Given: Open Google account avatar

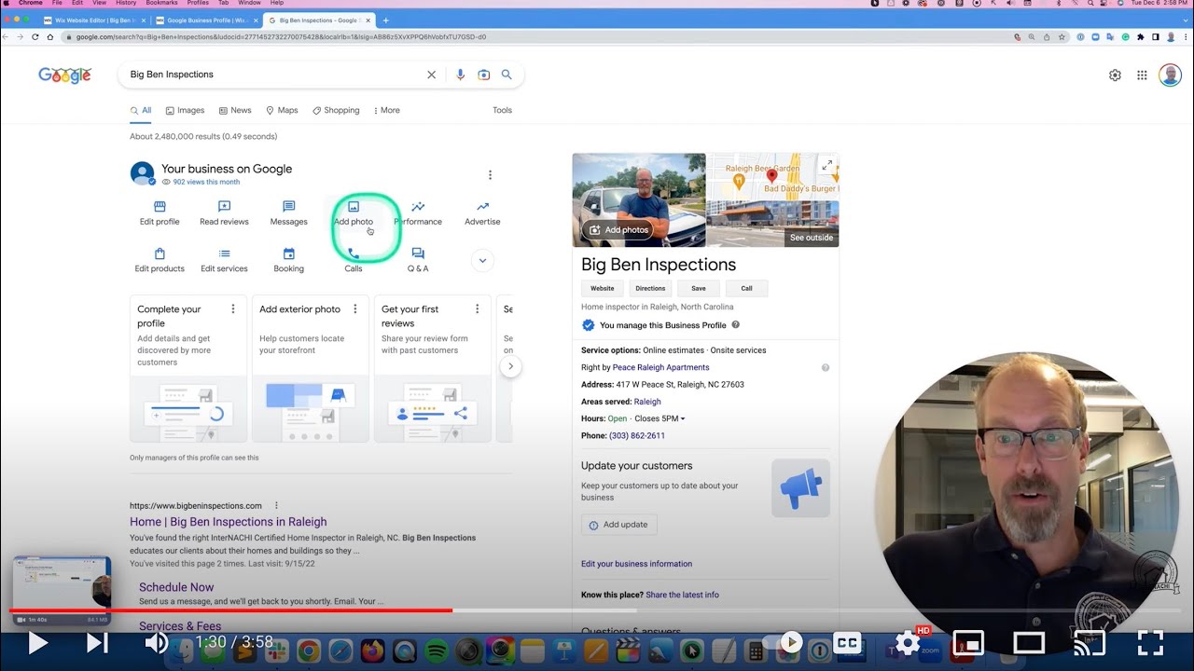Looking at the screenshot, I should 1170,75.
